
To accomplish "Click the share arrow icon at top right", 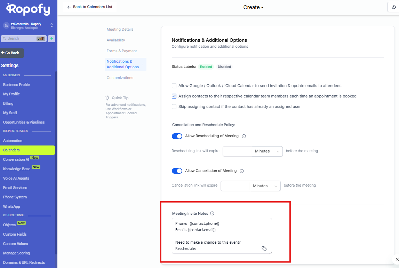I will [x=393, y=7].
